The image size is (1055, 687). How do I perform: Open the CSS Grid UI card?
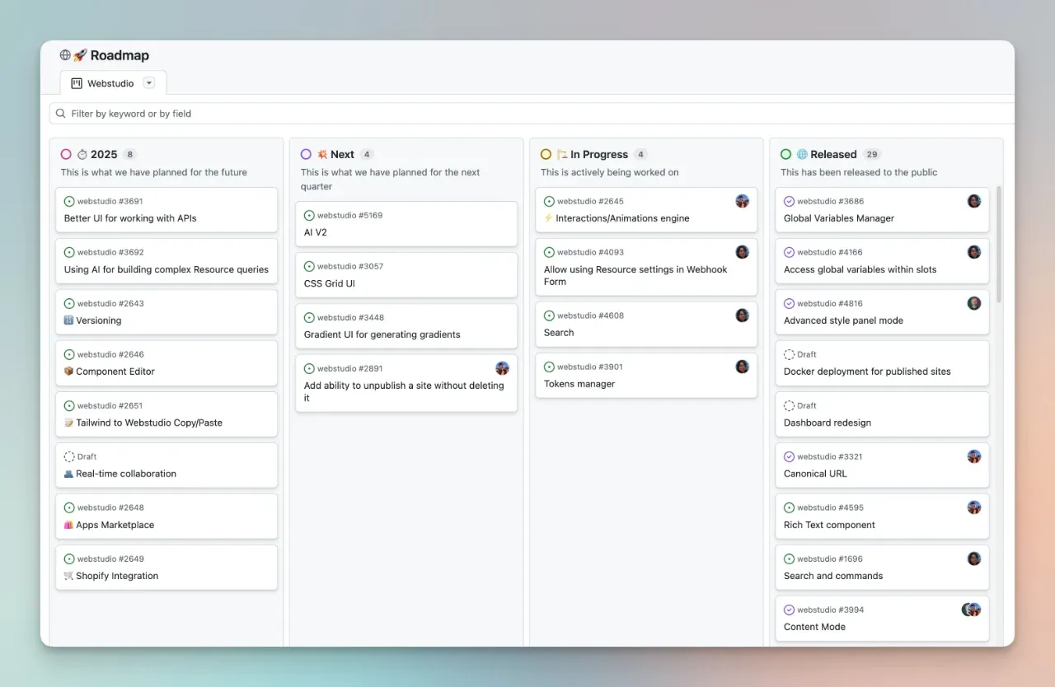(x=330, y=283)
